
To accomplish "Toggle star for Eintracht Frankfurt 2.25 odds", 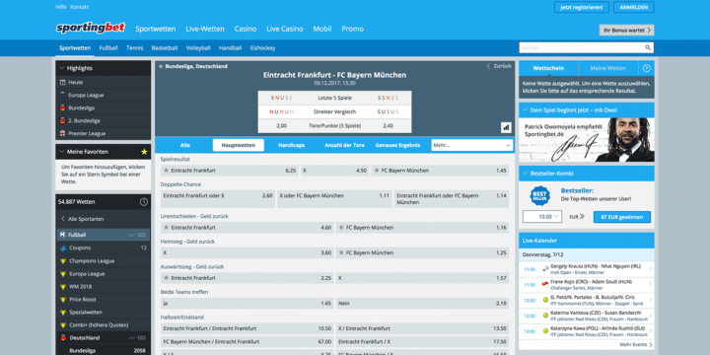I will (167, 278).
